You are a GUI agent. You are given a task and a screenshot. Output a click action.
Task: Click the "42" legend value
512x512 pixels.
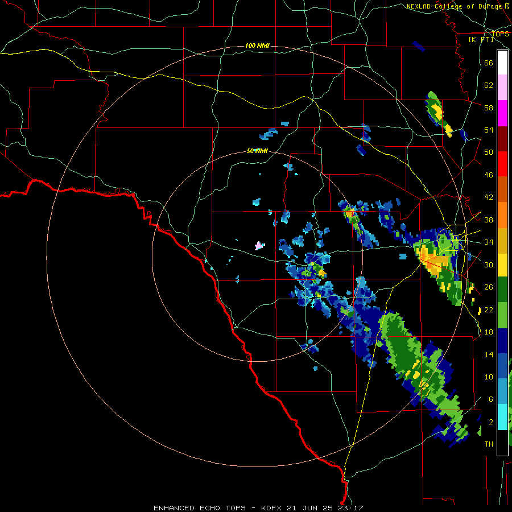point(489,197)
